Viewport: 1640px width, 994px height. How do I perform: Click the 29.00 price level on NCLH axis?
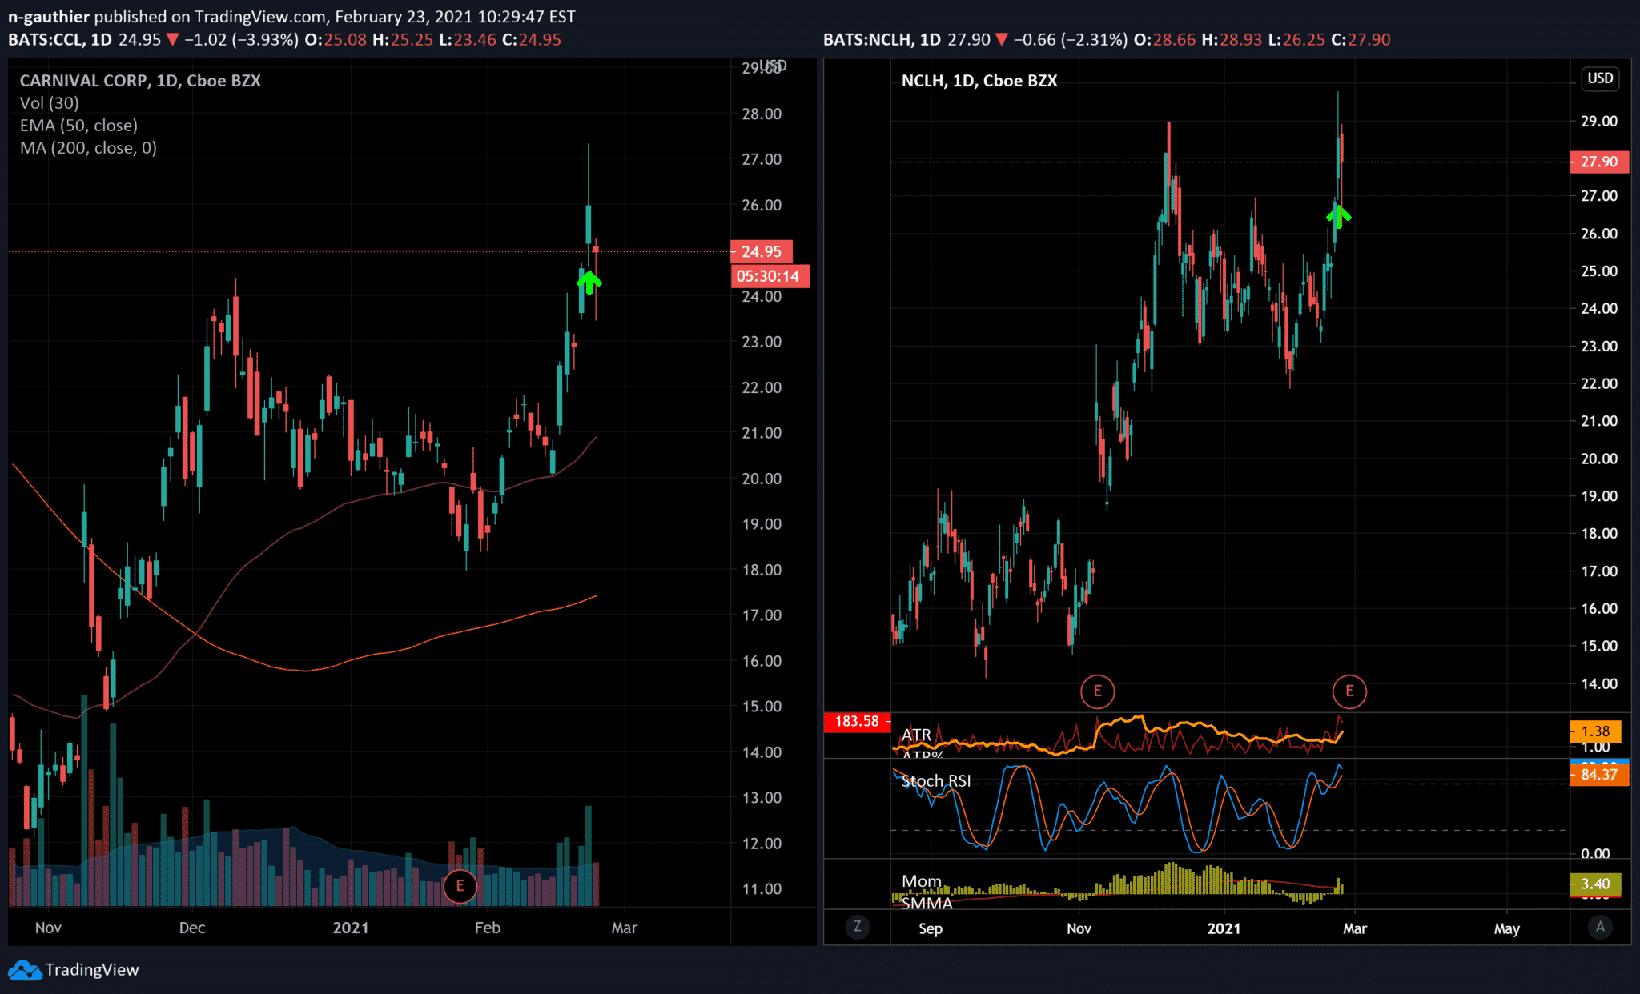[1599, 122]
